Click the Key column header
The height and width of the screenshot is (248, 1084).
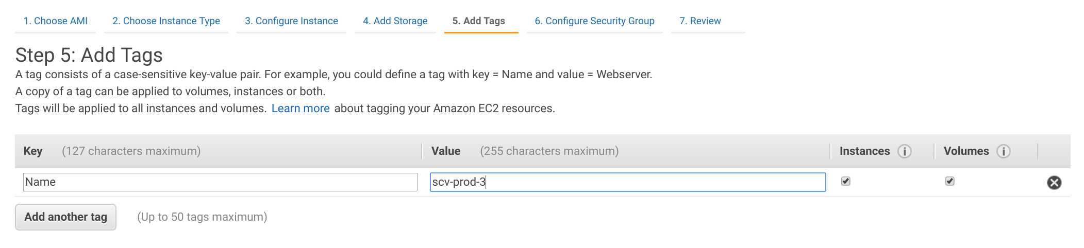pyautogui.click(x=33, y=151)
